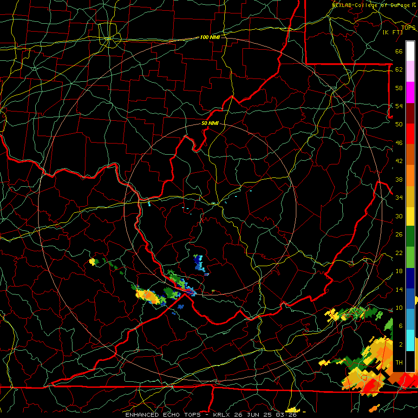Click the KRLX station identifier in the caption
418x418 pixels.
pyautogui.click(x=222, y=415)
